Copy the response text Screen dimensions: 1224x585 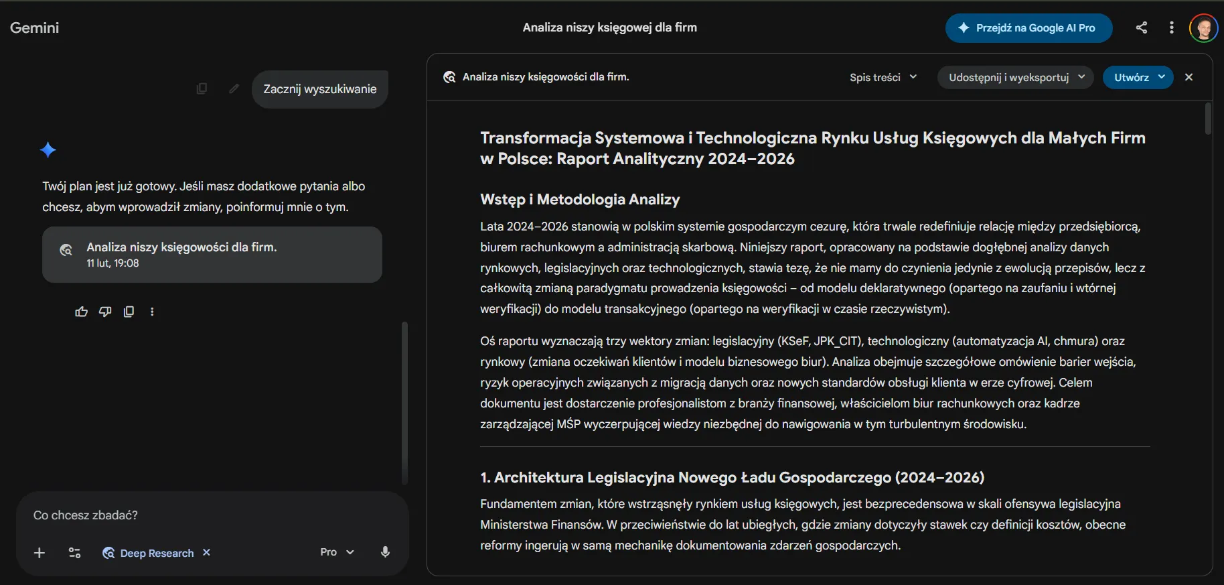(x=129, y=312)
